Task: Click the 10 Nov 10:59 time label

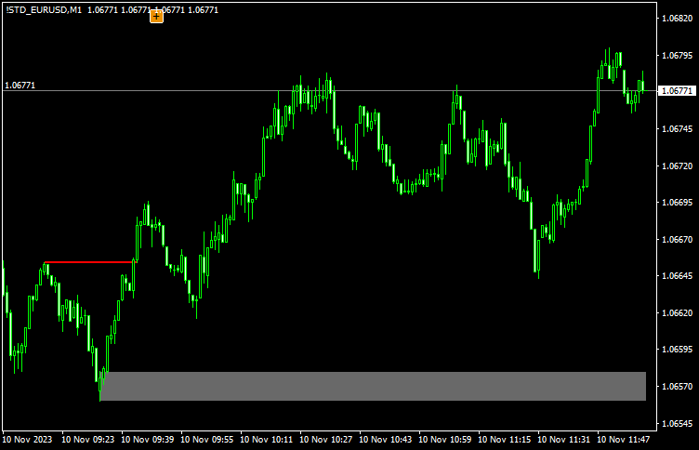Action: click(447, 439)
